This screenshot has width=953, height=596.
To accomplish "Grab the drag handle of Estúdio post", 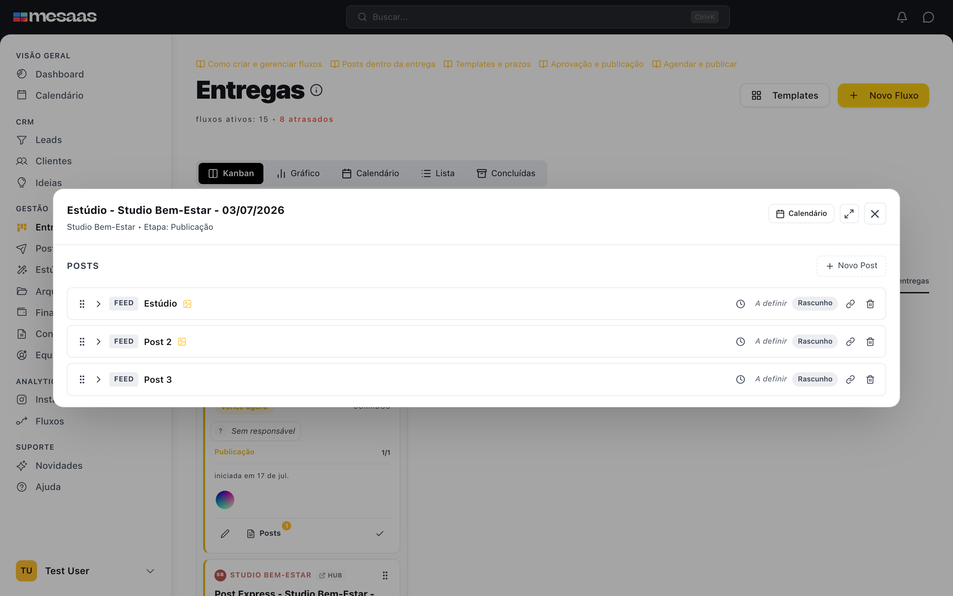I will click(82, 304).
